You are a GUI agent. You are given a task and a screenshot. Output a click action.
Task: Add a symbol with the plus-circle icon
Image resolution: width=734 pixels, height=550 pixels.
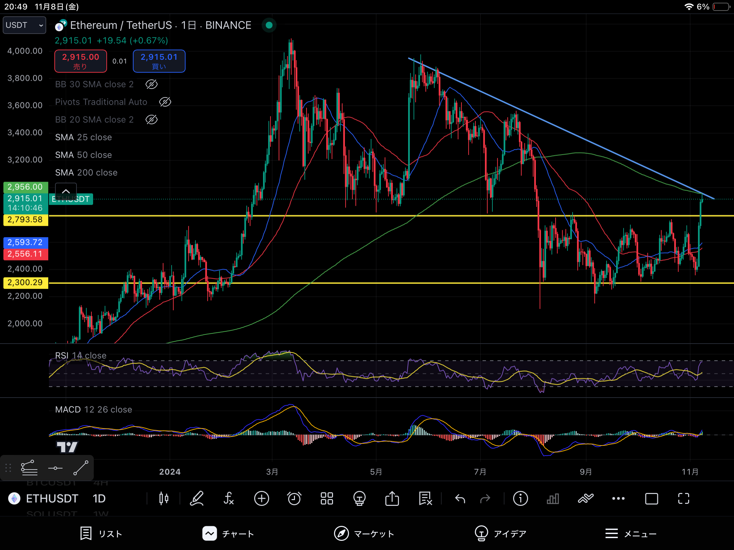pyautogui.click(x=262, y=498)
